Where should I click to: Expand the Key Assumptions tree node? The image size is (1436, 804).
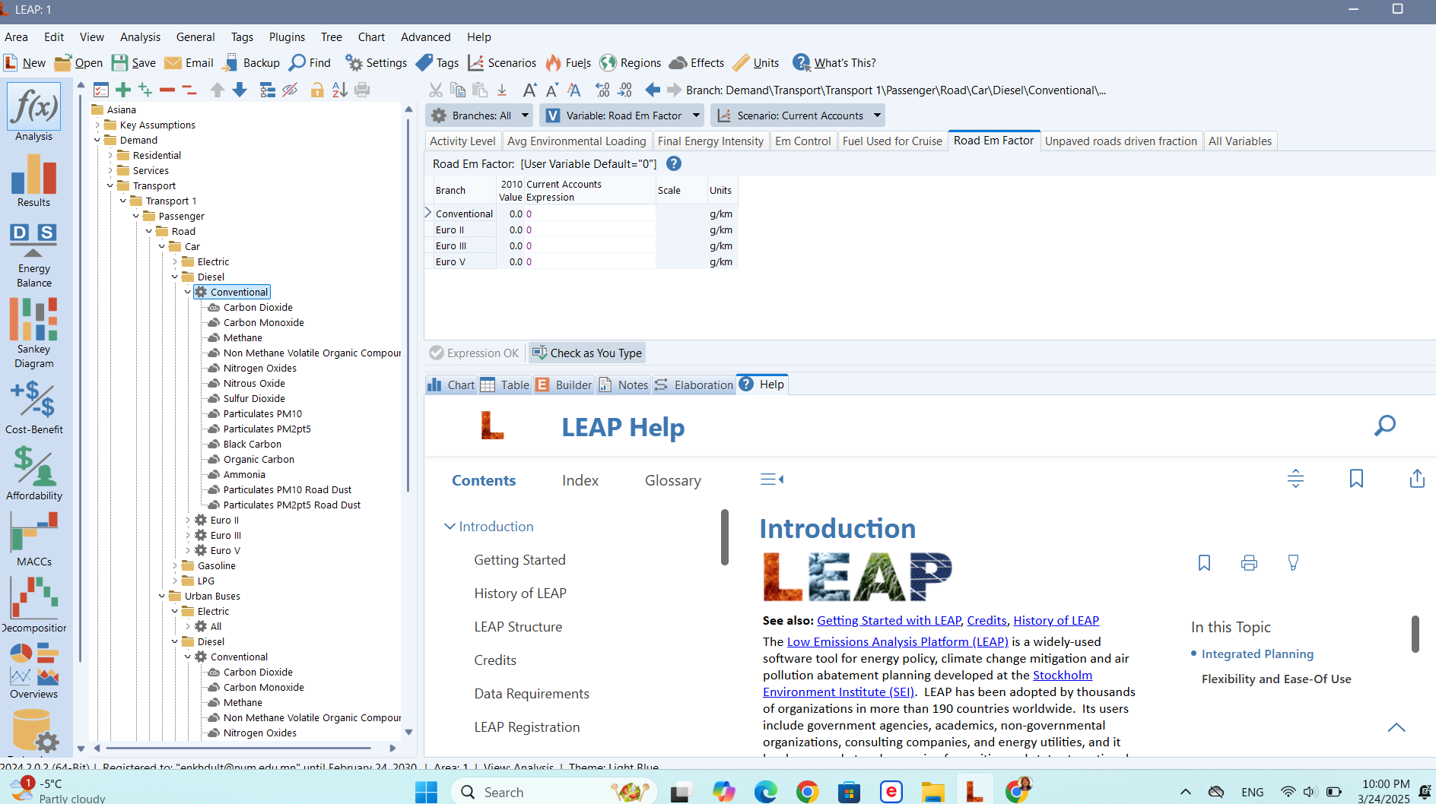pyautogui.click(x=97, y=125)
